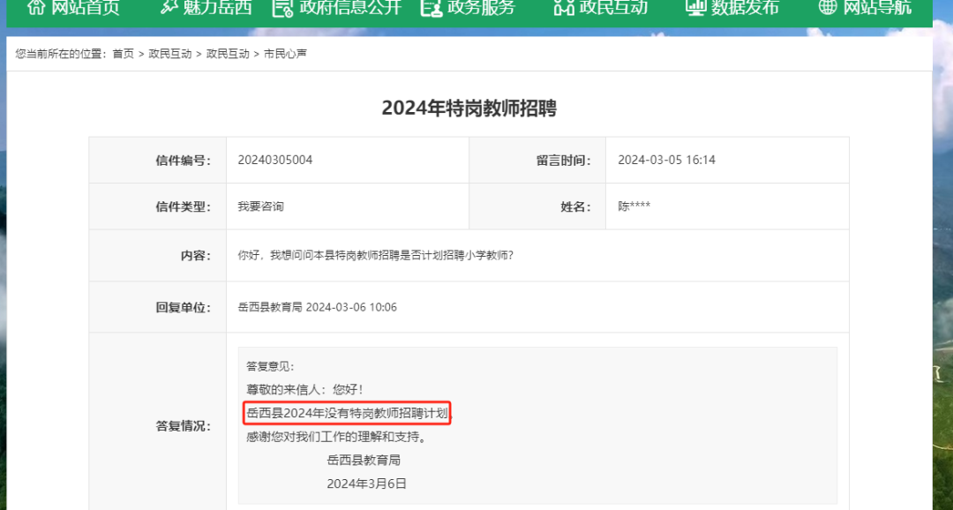Click the first 政民互动 breadcrumb link
Image resolution: width=953 pixels, height=510 pixels.
(170, 54)
